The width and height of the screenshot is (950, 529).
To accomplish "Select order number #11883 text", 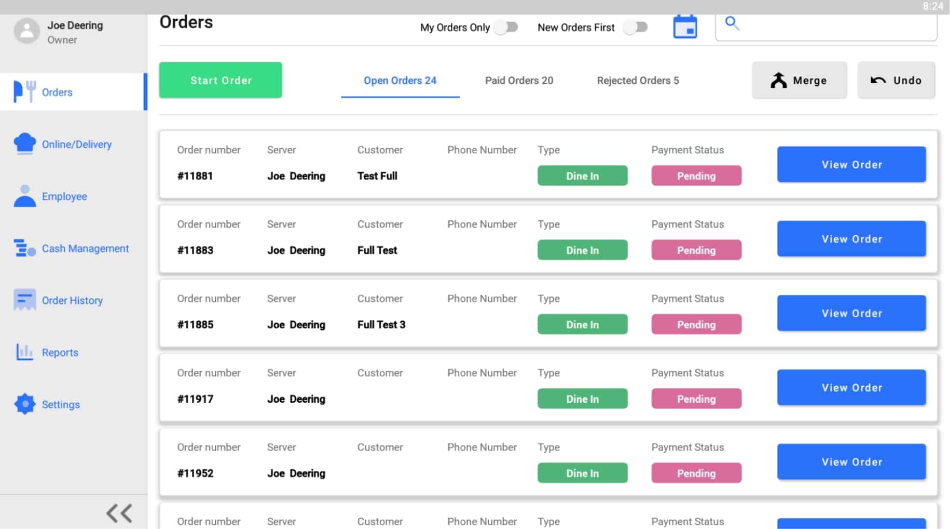I will click(195, 250).
